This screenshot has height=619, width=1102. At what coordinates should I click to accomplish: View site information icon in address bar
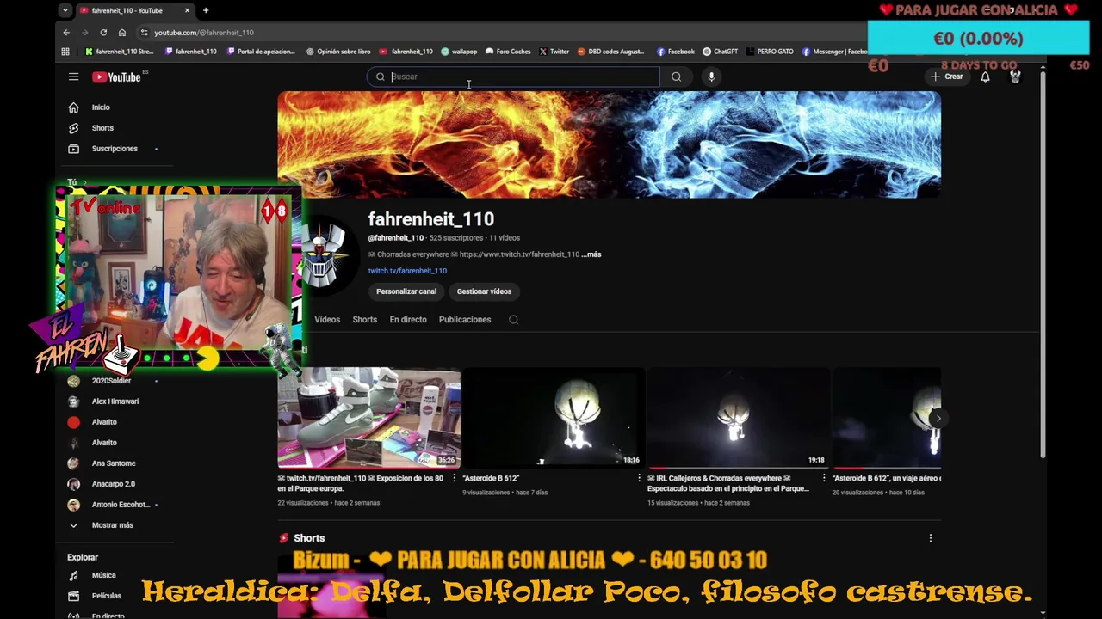[144, 33]
